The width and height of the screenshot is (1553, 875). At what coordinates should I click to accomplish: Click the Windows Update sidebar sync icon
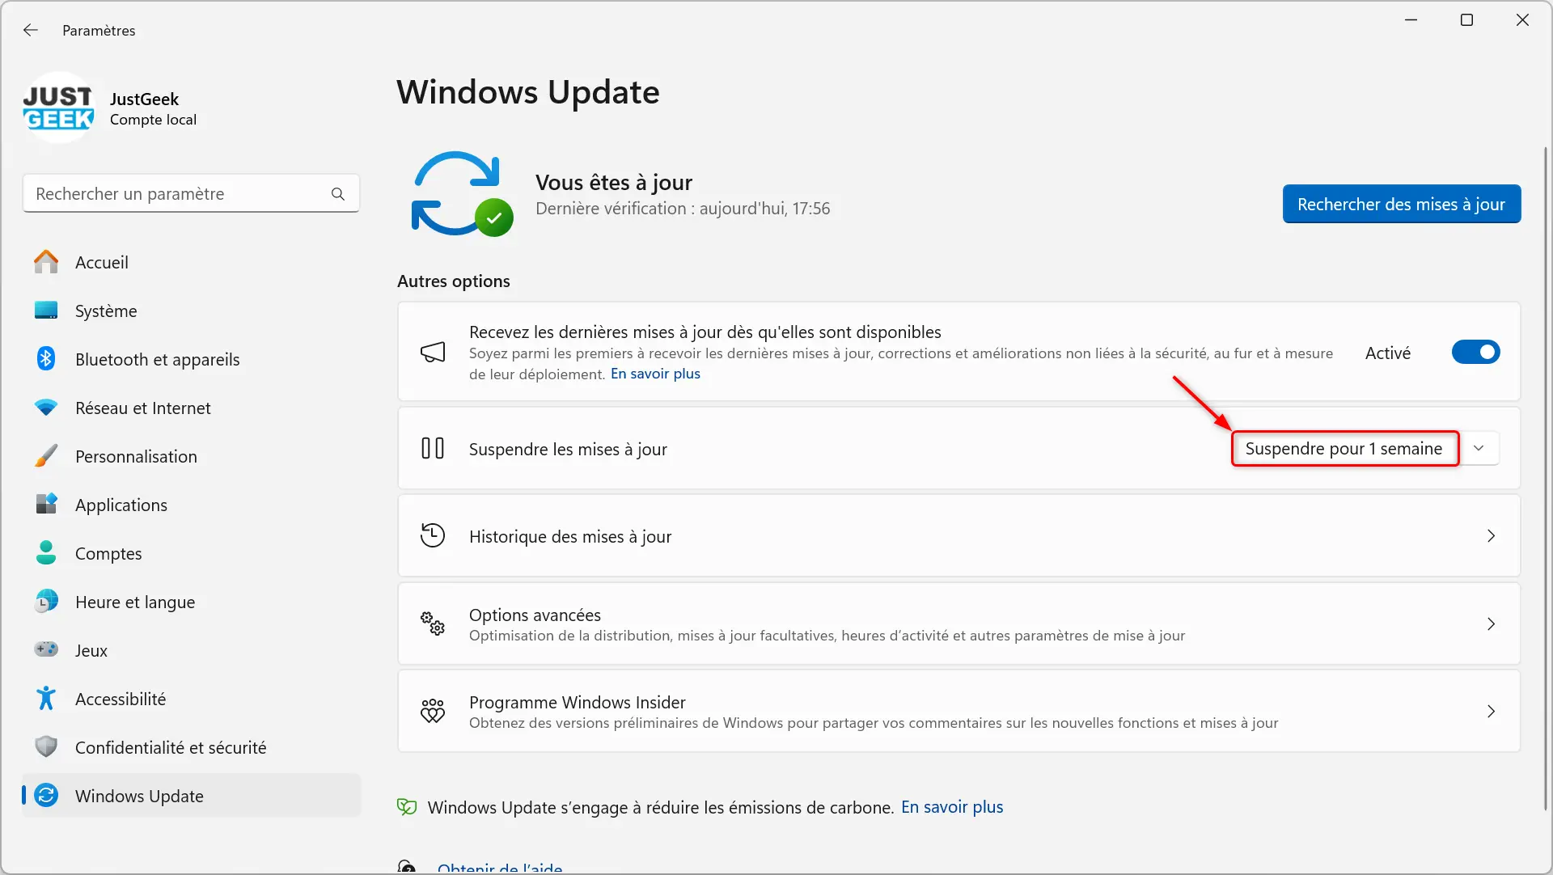tap(46, 796)
